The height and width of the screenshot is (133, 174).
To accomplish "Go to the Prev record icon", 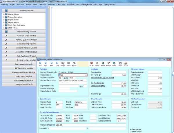I will [46, 64].
